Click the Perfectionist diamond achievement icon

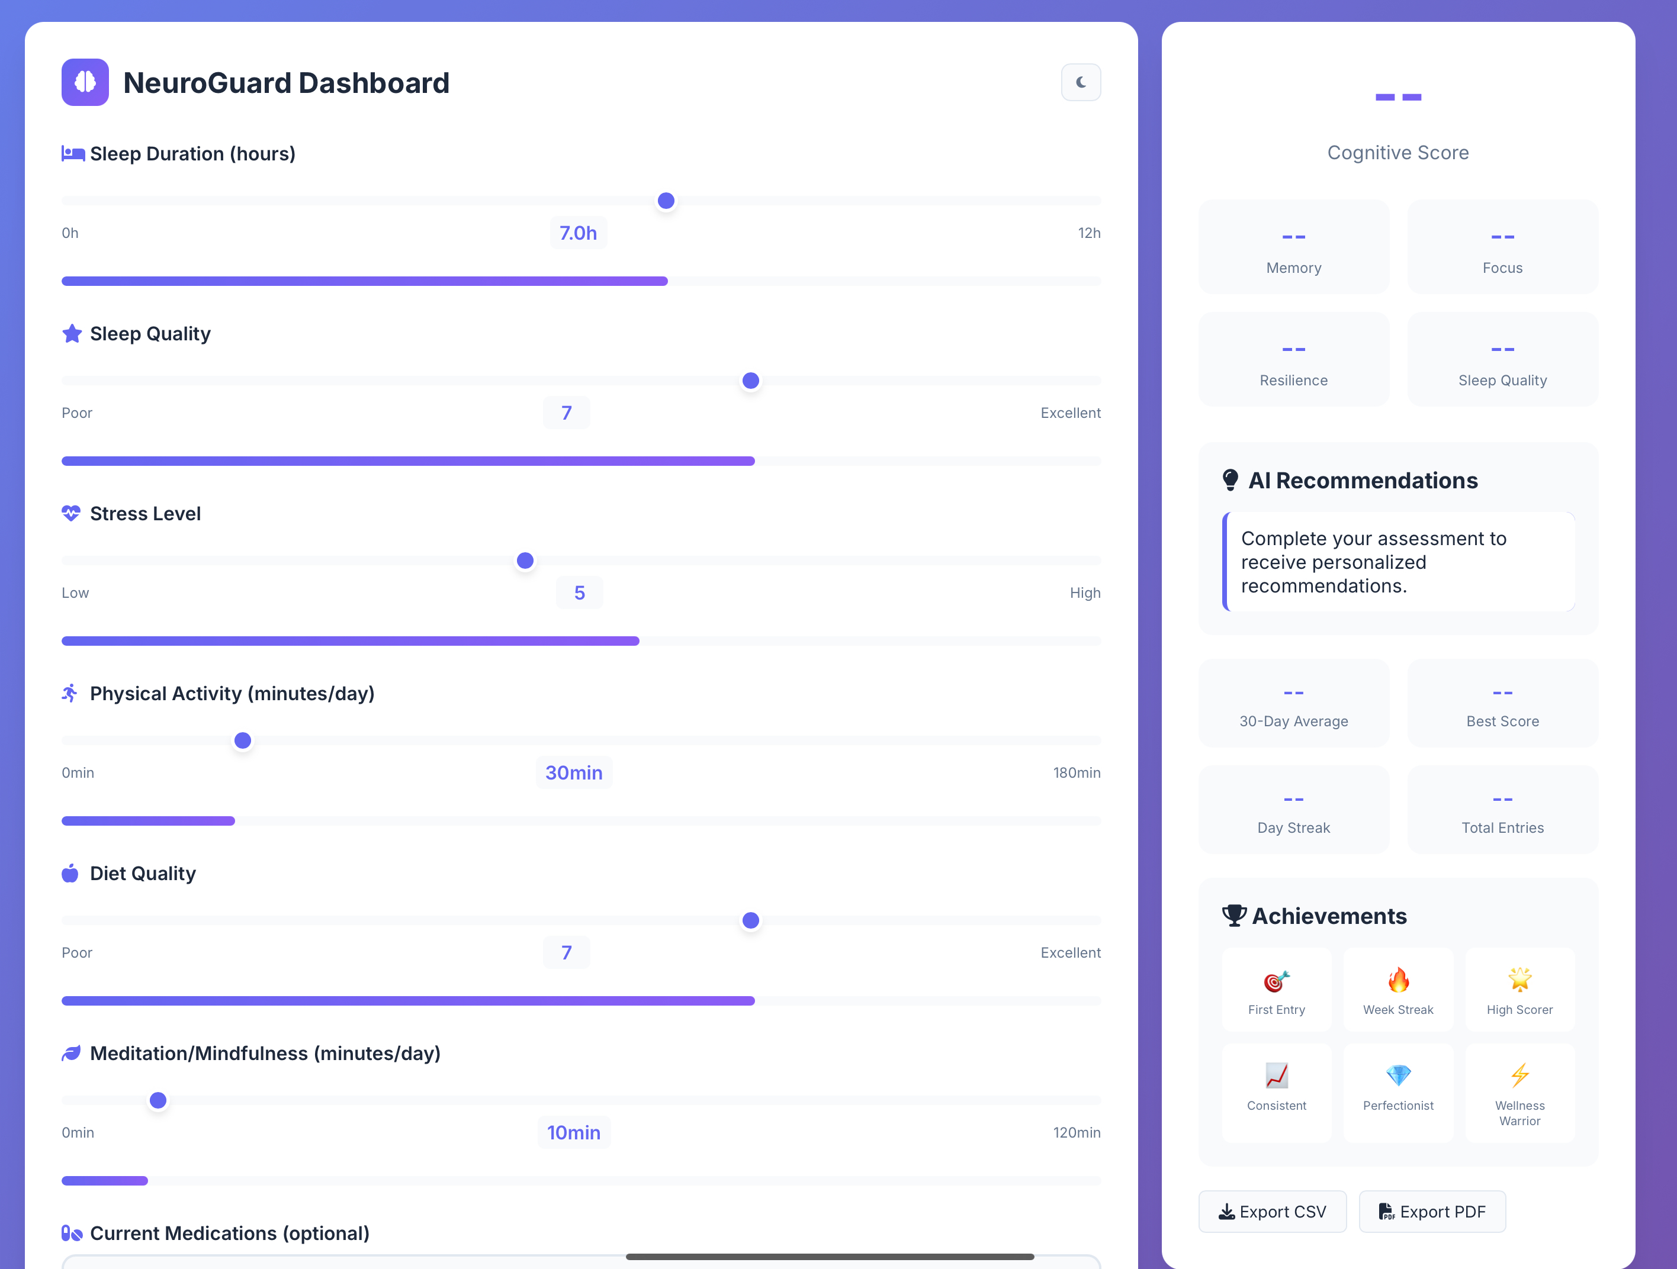point(1398,1076)
